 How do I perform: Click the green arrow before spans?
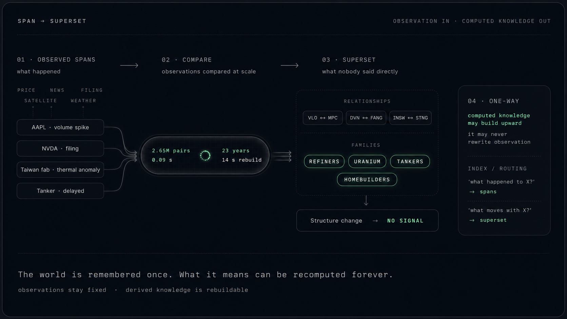pyautogui.click(x=472, y=192)
